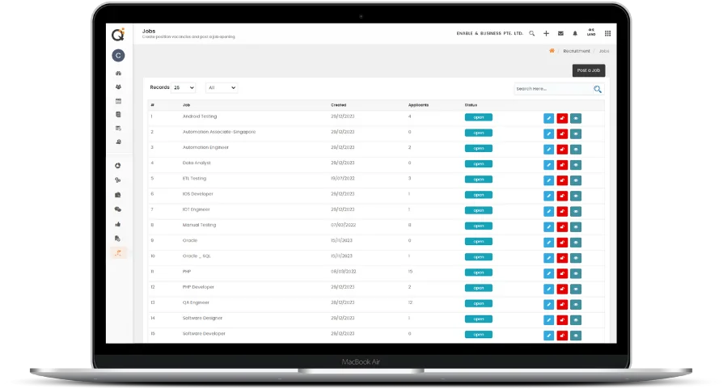This screenshot has width=723, height=389.
Task: Select the Software Developer job title
Action: (204, 334)
